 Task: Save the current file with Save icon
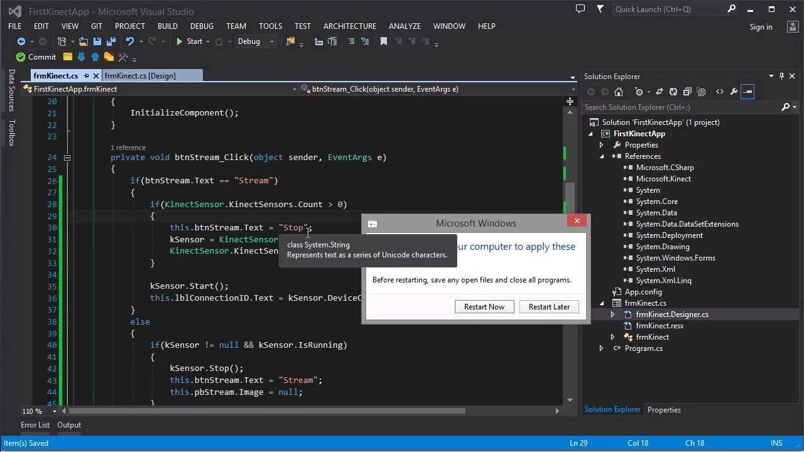pos(97,41)
